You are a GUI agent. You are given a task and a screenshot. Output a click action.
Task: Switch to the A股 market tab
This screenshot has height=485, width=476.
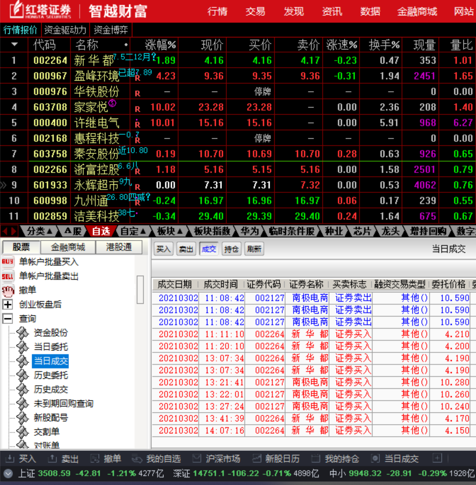(73, 231)
